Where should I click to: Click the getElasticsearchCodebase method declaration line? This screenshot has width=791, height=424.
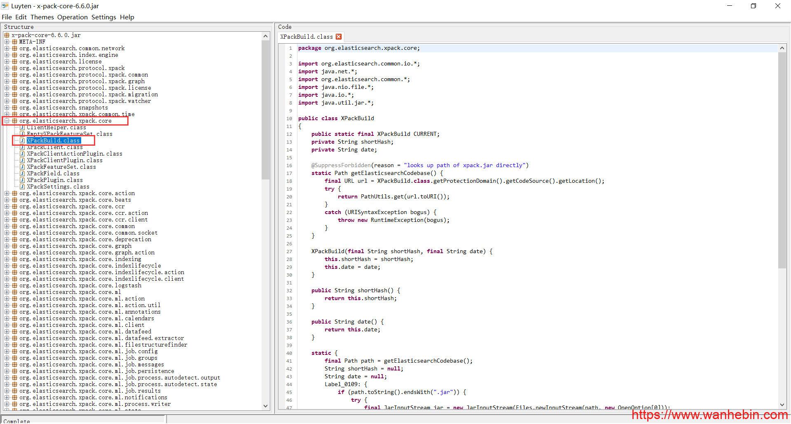377,173
